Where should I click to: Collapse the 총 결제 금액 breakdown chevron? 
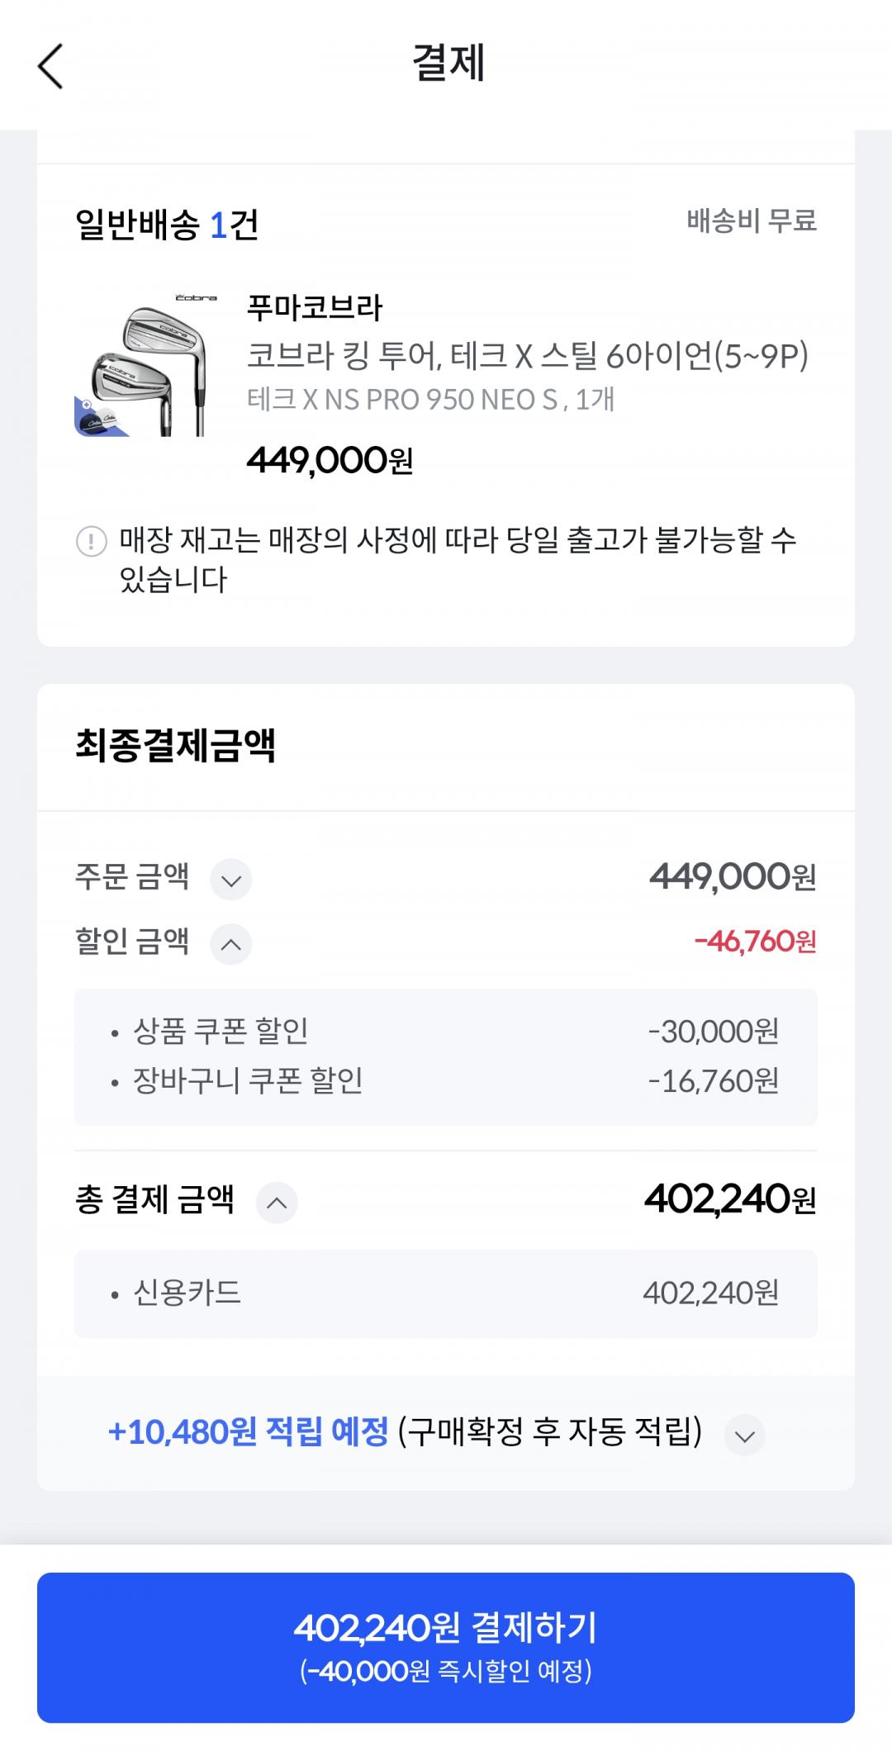[277, 1203]
